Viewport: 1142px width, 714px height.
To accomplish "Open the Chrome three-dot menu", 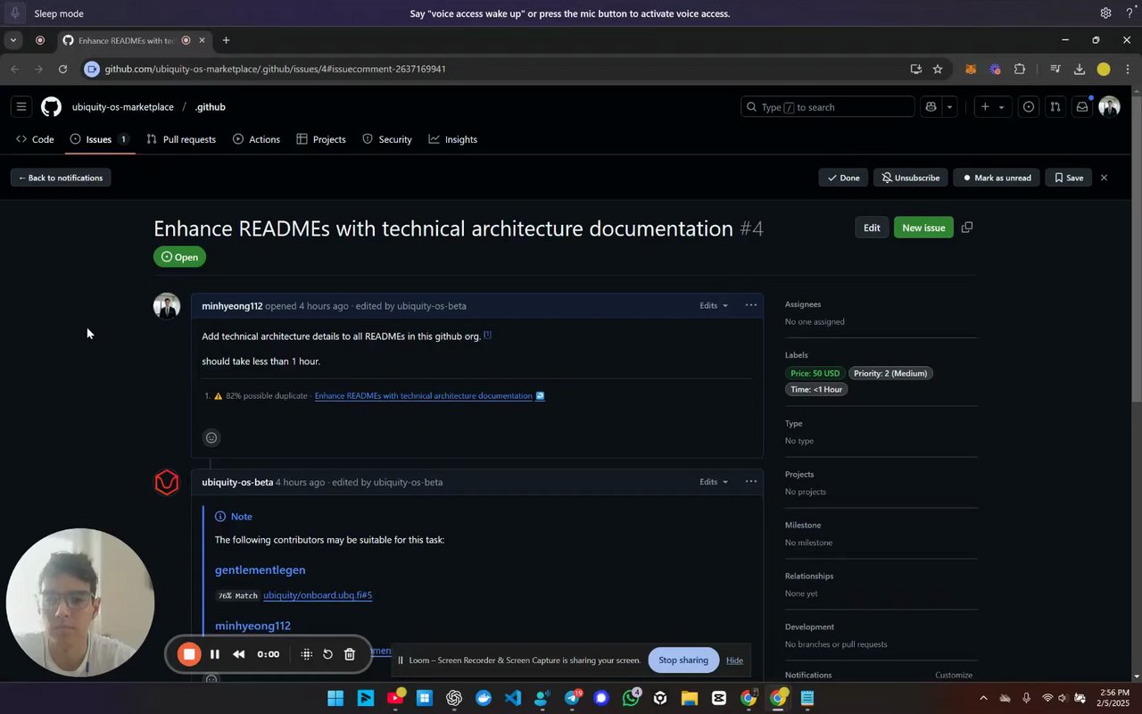I will click(x=1127, y=69).
